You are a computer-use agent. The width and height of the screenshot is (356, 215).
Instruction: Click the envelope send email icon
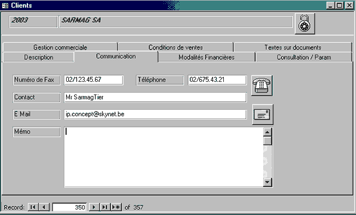[x=263, y=114]
